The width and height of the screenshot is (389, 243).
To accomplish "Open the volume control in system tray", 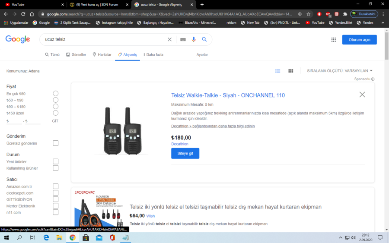I will [x=353, y=238].
